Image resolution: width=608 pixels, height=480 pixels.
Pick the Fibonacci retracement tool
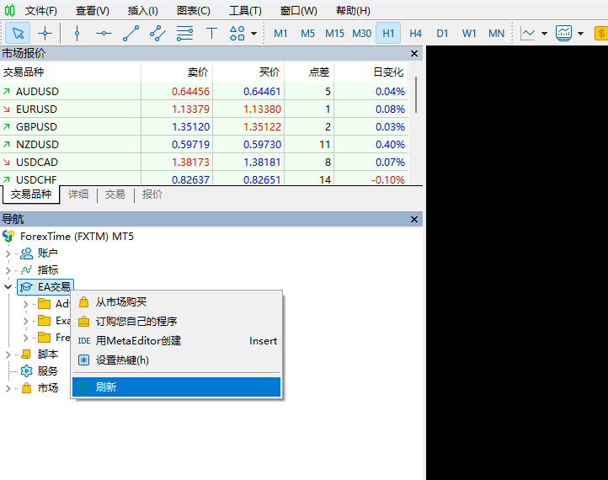(184, 33)
